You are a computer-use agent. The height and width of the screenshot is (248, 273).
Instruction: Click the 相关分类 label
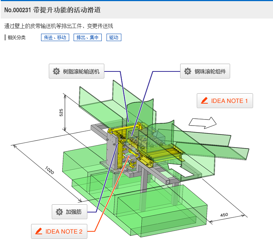click(x=17, y=37)
